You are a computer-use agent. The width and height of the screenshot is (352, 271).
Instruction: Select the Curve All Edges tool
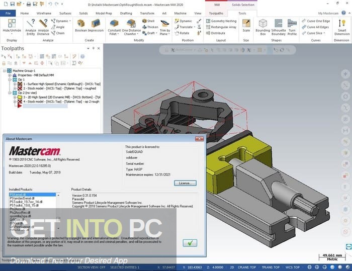[x=315, y=27]
